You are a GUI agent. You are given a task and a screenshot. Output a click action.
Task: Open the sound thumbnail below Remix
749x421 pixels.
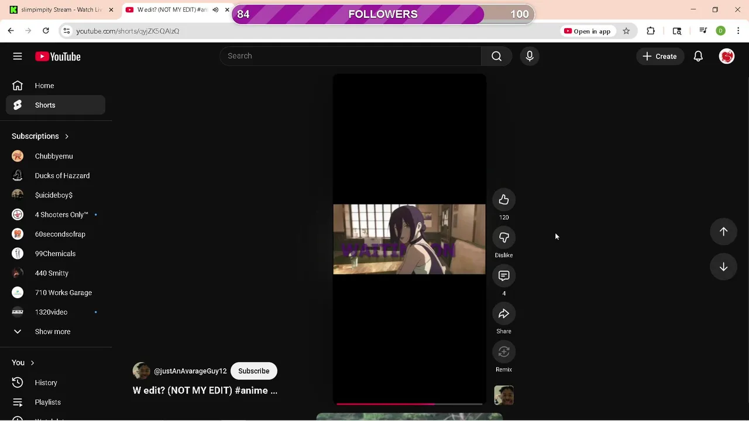(x=504, y=395)
